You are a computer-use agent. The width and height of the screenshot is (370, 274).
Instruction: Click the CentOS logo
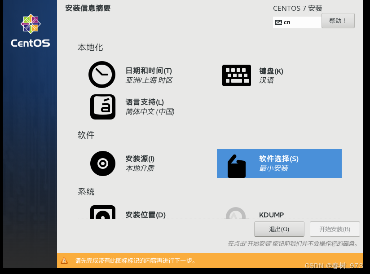pyautogui.click(x=31, y=31)
